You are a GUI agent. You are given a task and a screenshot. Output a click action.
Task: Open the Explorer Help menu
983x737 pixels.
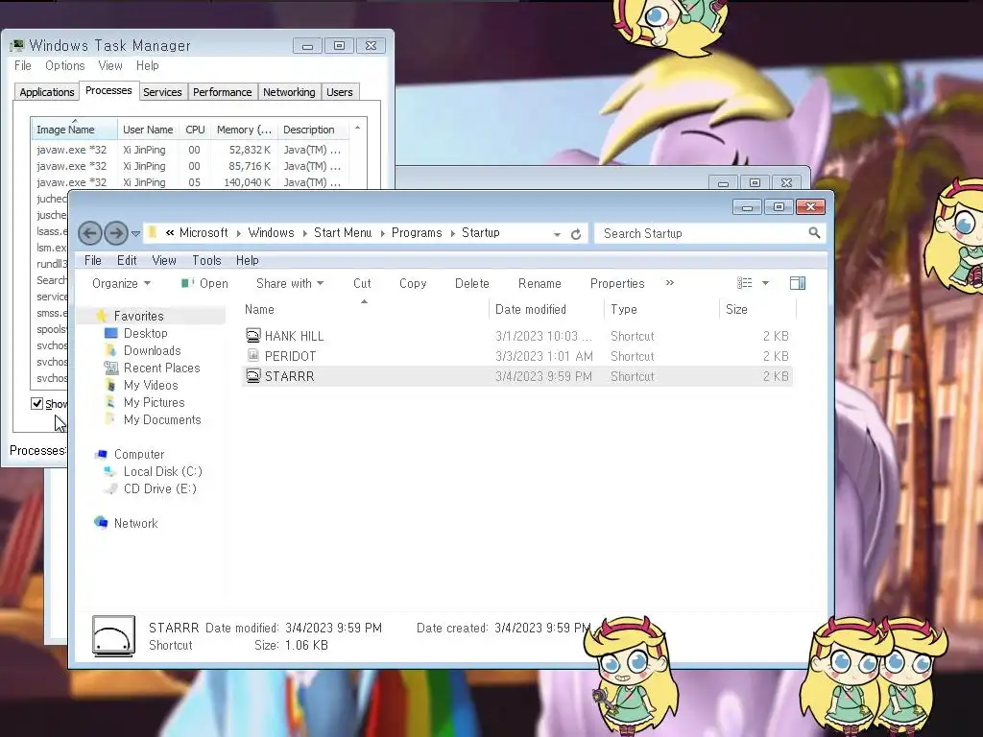[247, 260]
